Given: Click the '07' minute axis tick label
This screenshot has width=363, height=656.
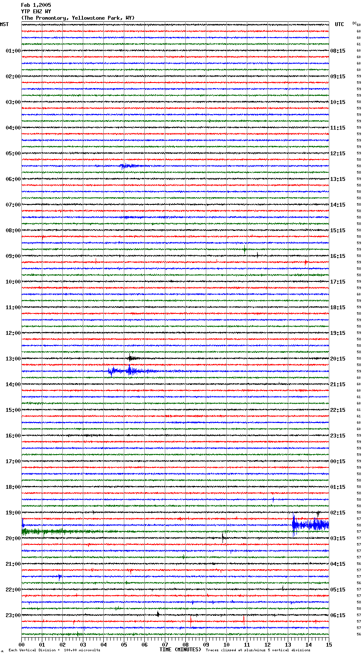Looking at the screenshot, I should click(165, 644).
